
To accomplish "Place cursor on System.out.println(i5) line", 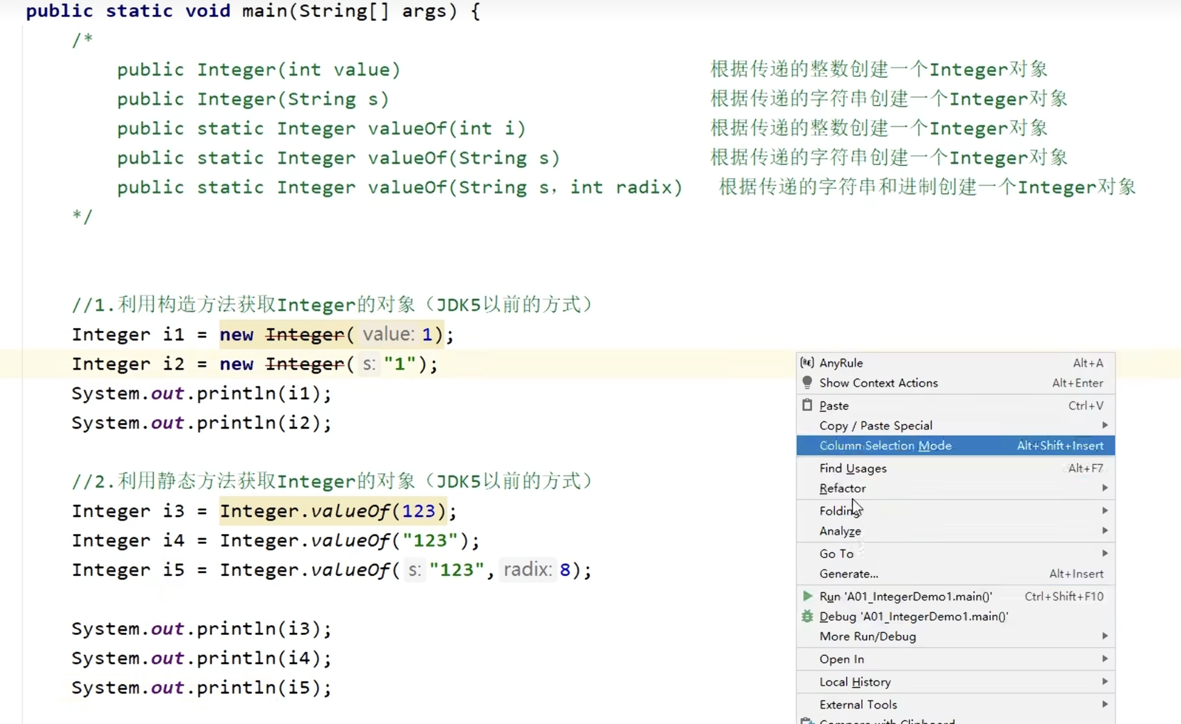I will (x=201, y=688).
